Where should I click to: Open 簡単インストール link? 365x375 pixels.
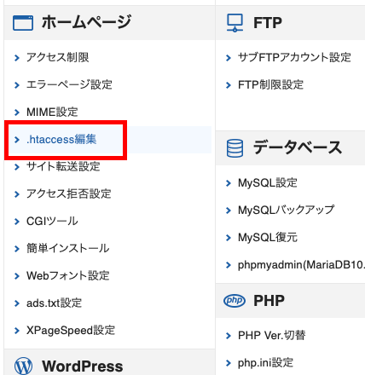[68, 248]
